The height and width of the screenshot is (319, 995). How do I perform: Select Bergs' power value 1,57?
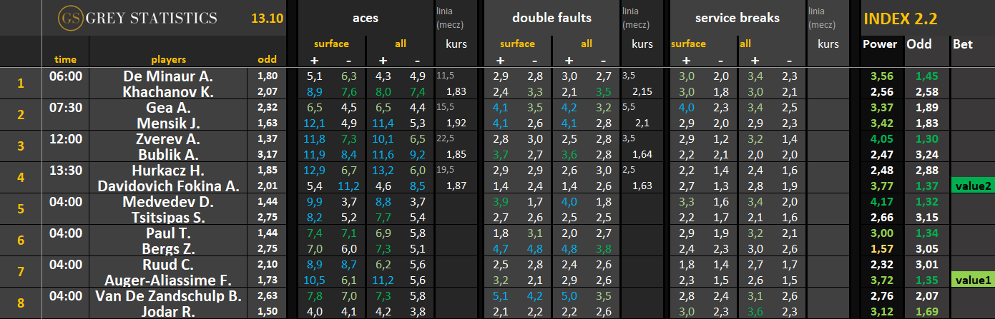(x=879, y=248)
